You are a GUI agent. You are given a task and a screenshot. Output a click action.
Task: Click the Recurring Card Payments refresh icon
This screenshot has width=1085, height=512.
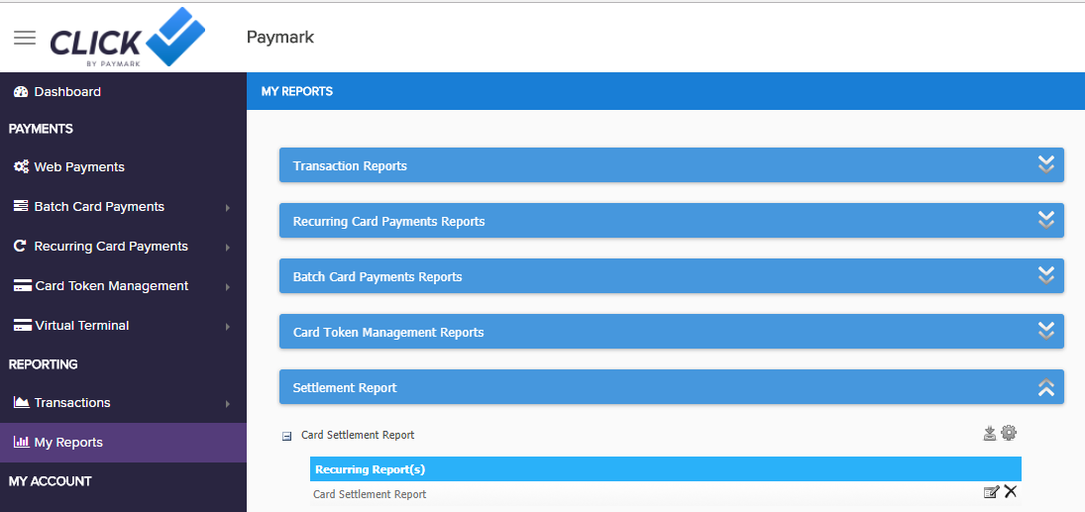pos(21,246)
